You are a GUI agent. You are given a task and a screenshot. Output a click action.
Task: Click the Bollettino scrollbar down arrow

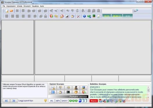[148, 97]
